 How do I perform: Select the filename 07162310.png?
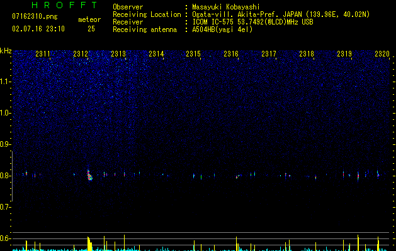pyautogui.click(x=35, y=17)
